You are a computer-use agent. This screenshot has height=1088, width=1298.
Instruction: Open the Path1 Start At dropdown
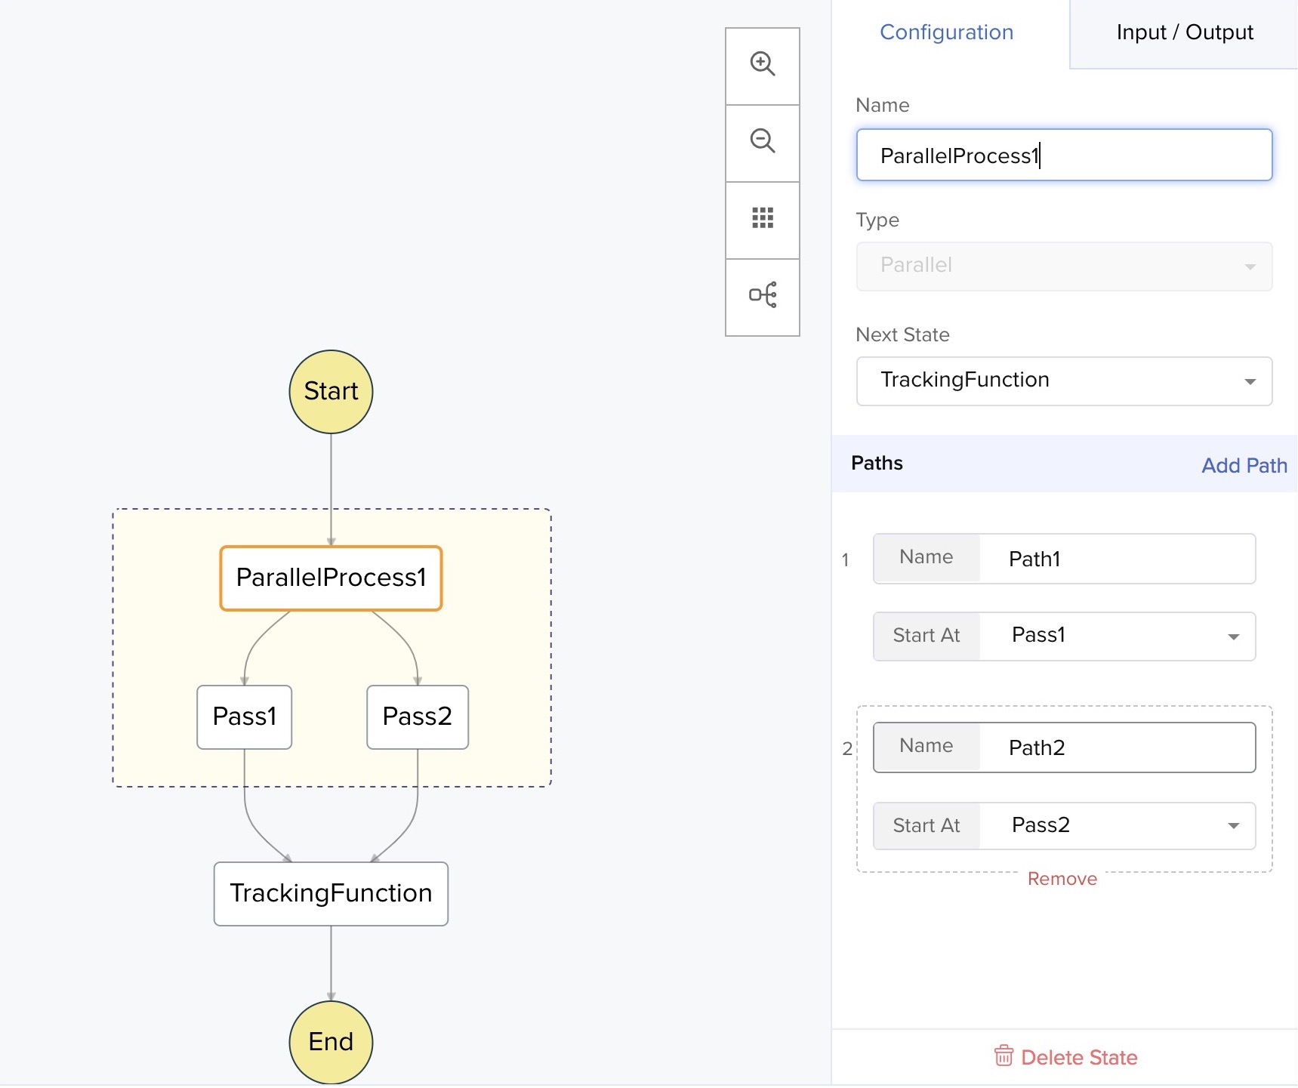1116,636
